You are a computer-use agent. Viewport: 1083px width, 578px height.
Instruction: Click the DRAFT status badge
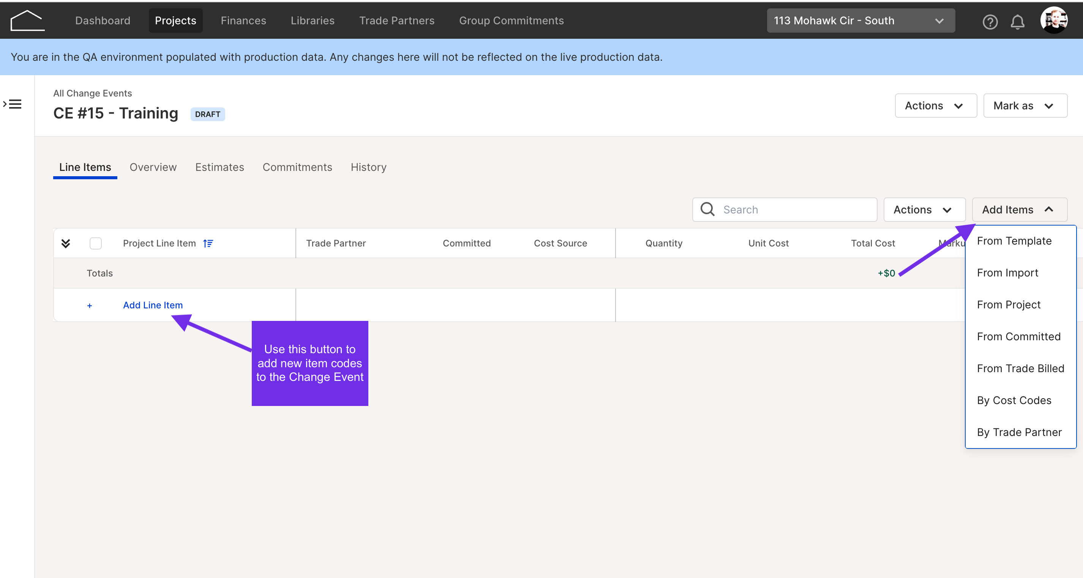point(208,114)
